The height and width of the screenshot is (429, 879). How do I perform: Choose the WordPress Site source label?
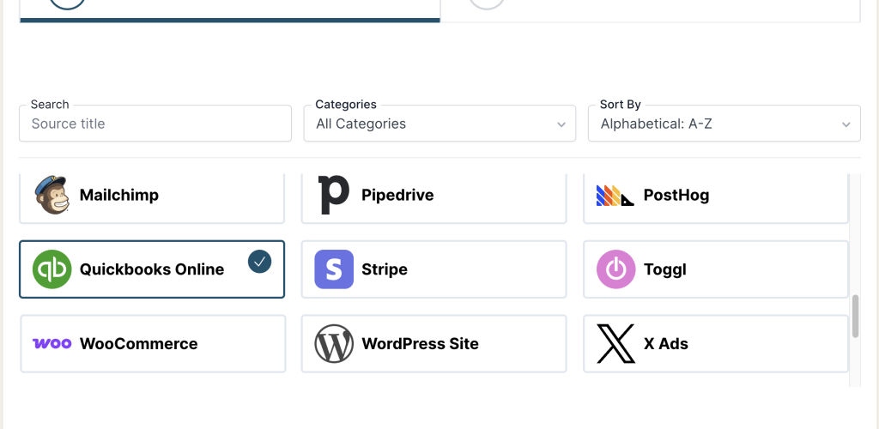click(x=420, y=343)
